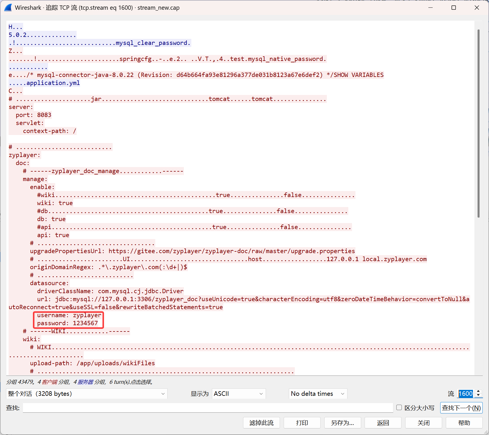This screenshot has height=435, width=489.
Task: Click the 'db: true' line
Action: click(x=51, y=219)
